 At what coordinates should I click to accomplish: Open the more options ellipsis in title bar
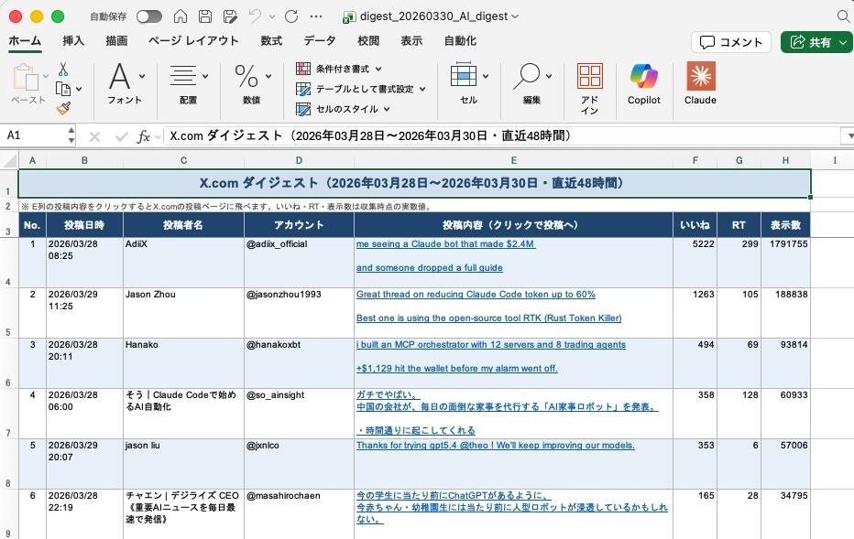tap(316, 16)
